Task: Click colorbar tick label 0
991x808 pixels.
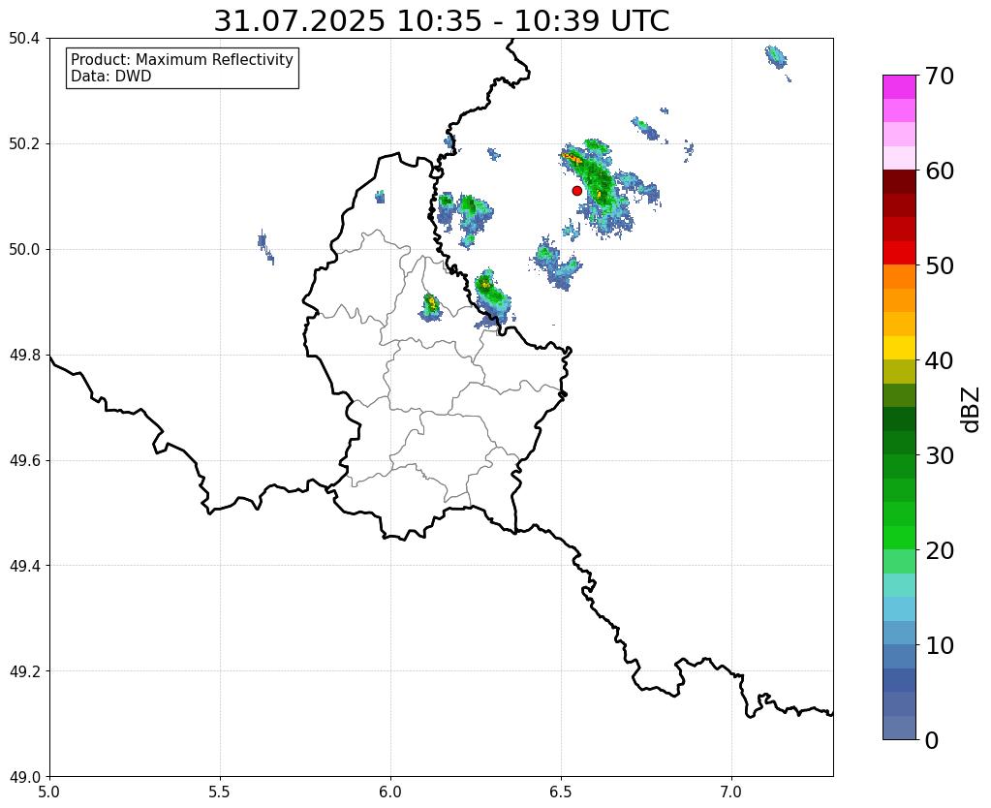Action: [932, 740]
